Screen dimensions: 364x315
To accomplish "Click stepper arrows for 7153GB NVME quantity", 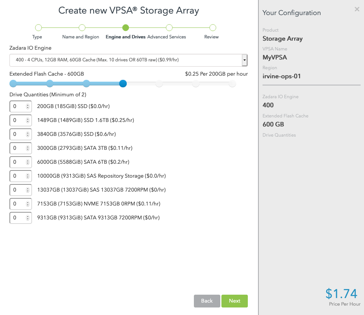I will click(x=28, y=204).
